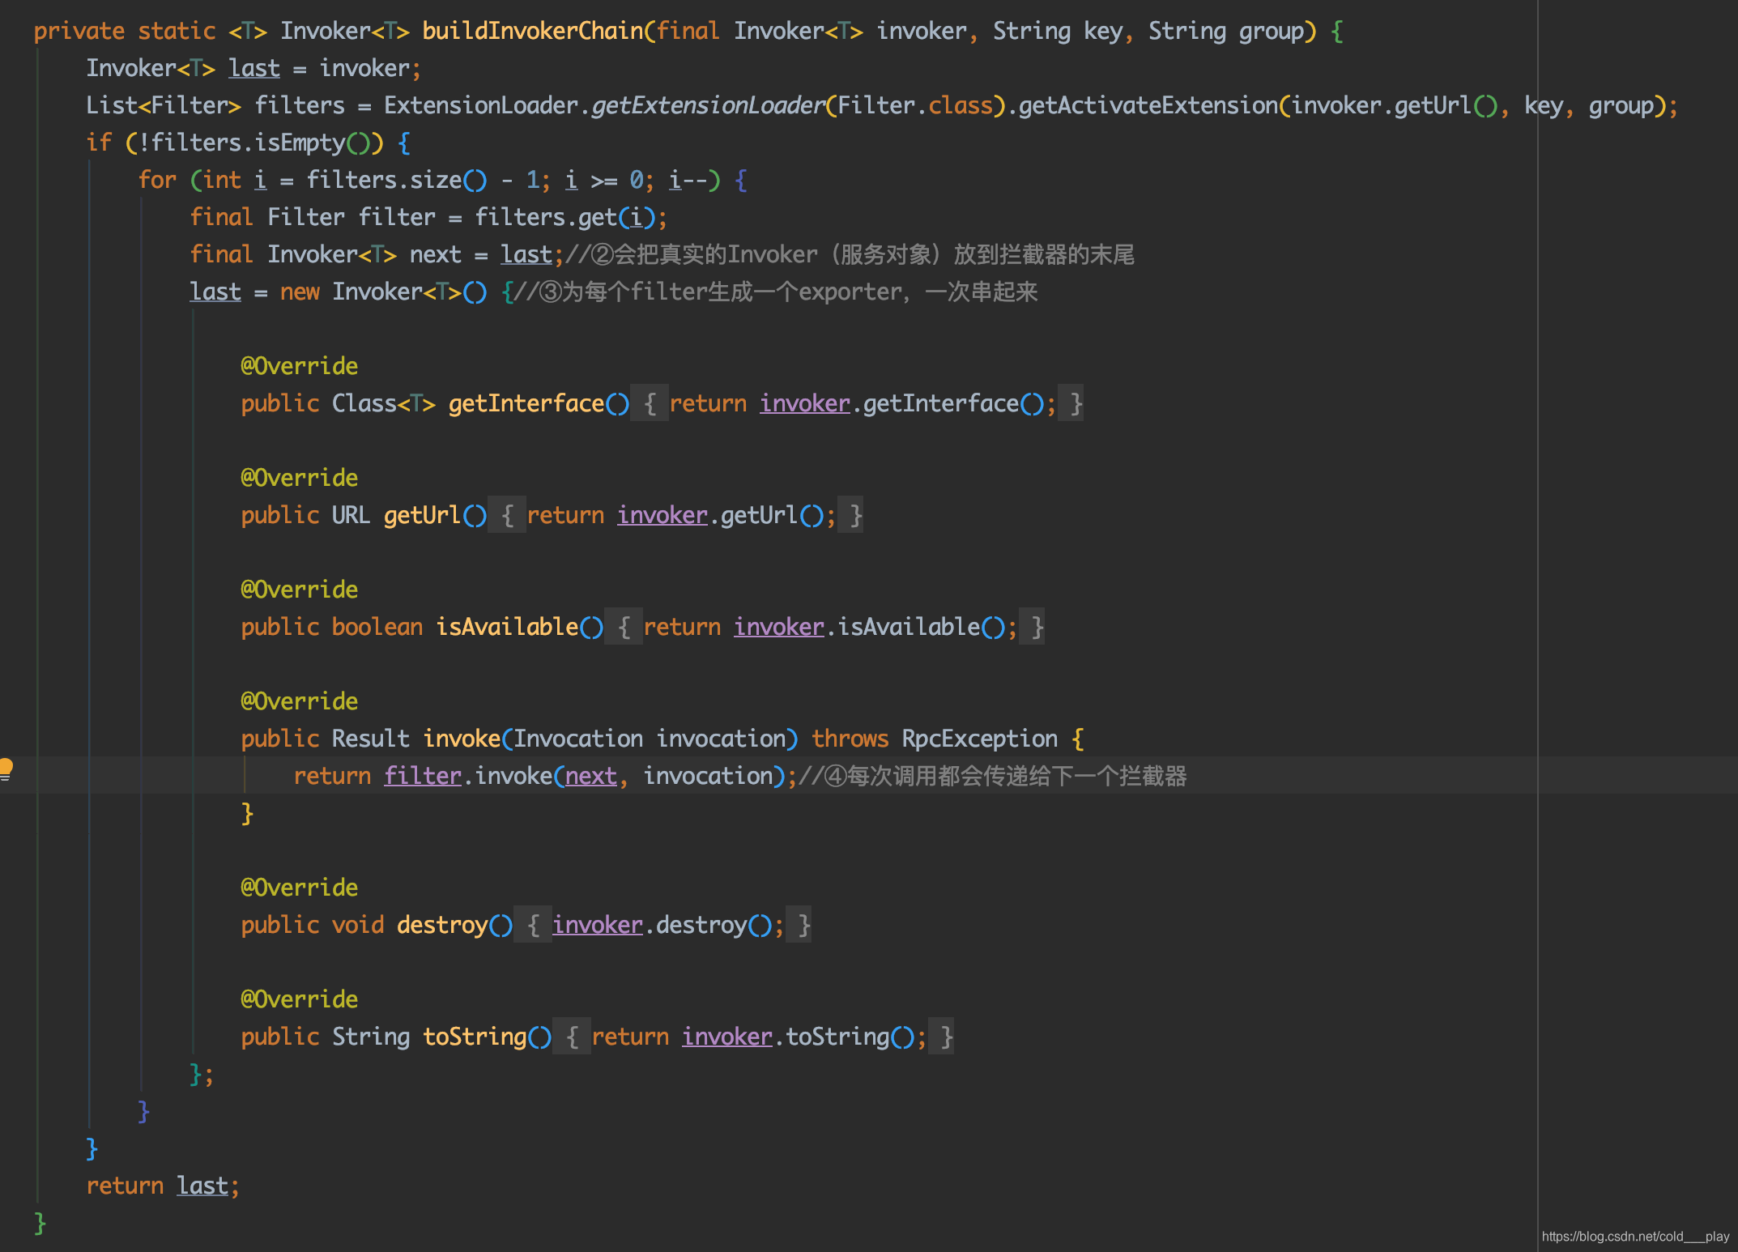The image size is (1738, 1252).
Task: Click the underlined 'filter' in return statement
Action: [423, 776]
